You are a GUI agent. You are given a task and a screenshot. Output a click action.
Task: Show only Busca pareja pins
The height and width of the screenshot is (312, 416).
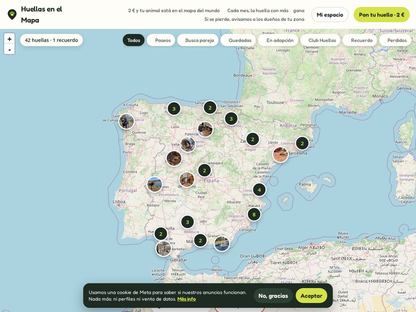tap(198, 40)
